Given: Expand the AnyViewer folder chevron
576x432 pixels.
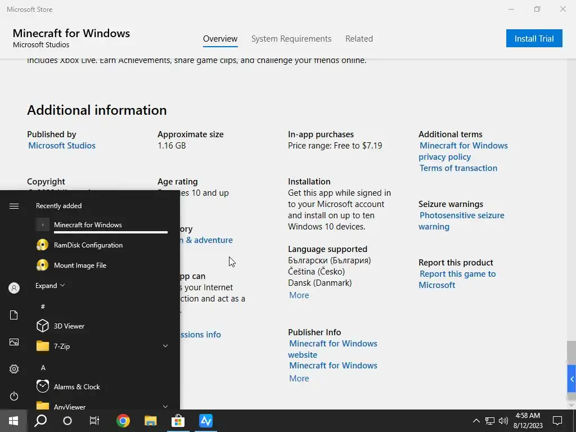Looking at the screenshot, I should tap(166, 407).
